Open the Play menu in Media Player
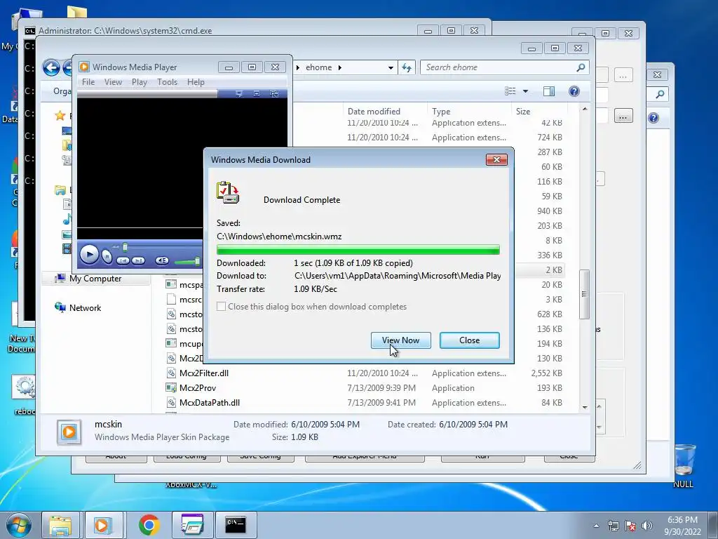 (140, 82)
